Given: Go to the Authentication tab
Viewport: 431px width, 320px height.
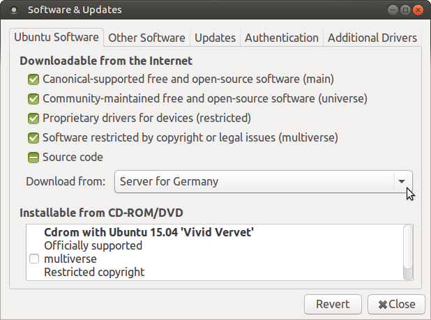Looking at the screenshot, I should coord(282,38).
